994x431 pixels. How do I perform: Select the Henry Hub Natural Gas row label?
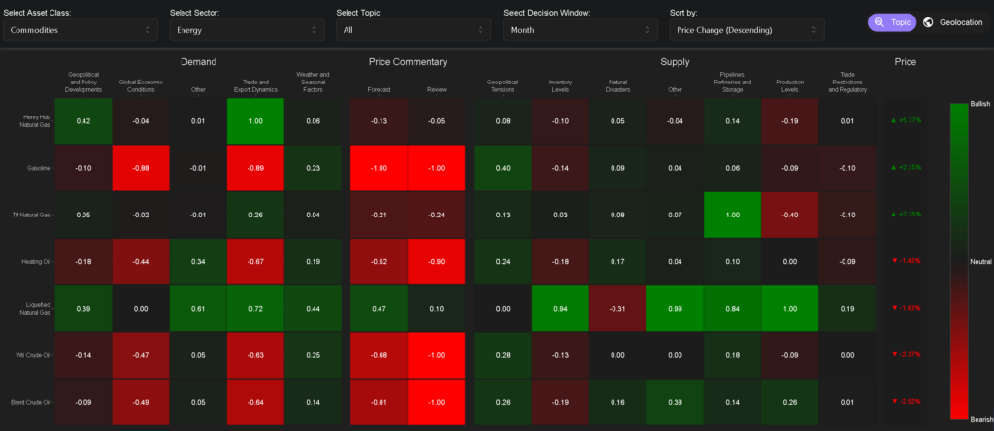tap(34, 120)
